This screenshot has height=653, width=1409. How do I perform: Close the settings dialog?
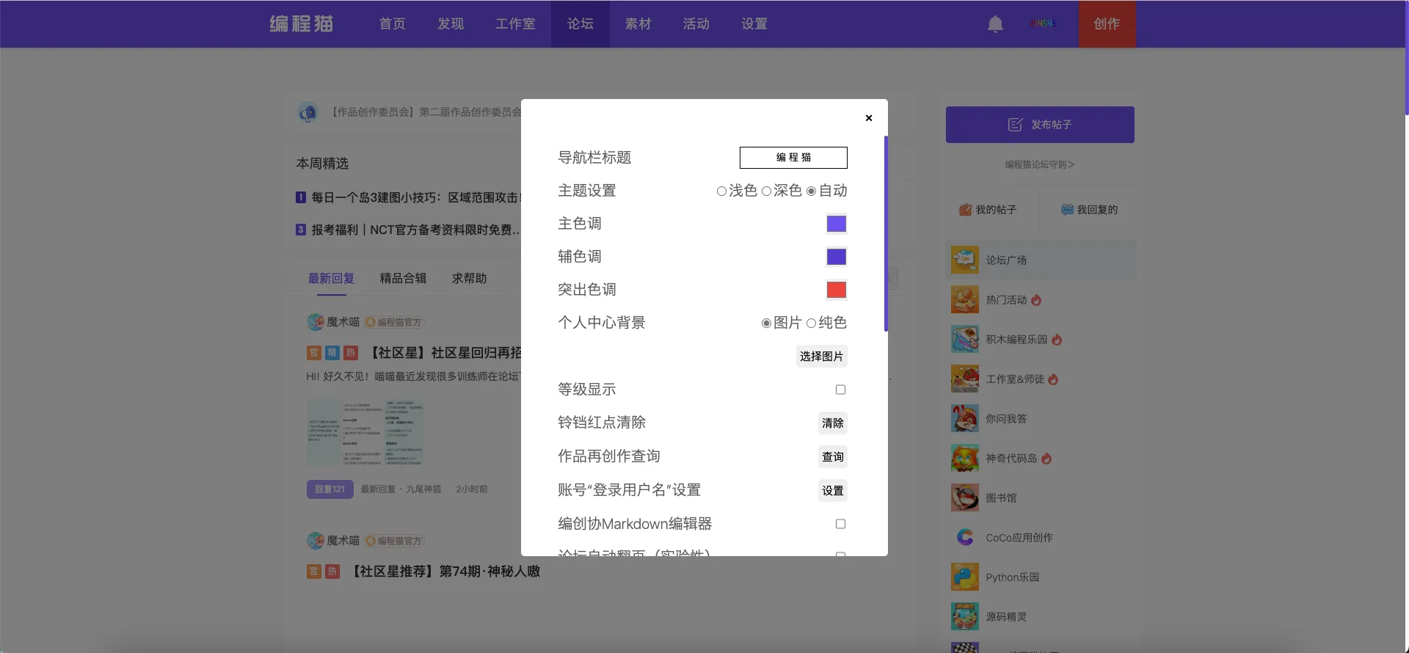click(x=869, y=118)
